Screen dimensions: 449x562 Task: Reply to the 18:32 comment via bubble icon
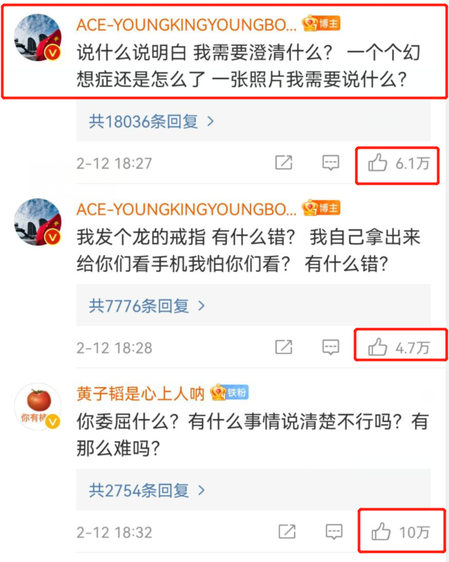click(334, 532)
